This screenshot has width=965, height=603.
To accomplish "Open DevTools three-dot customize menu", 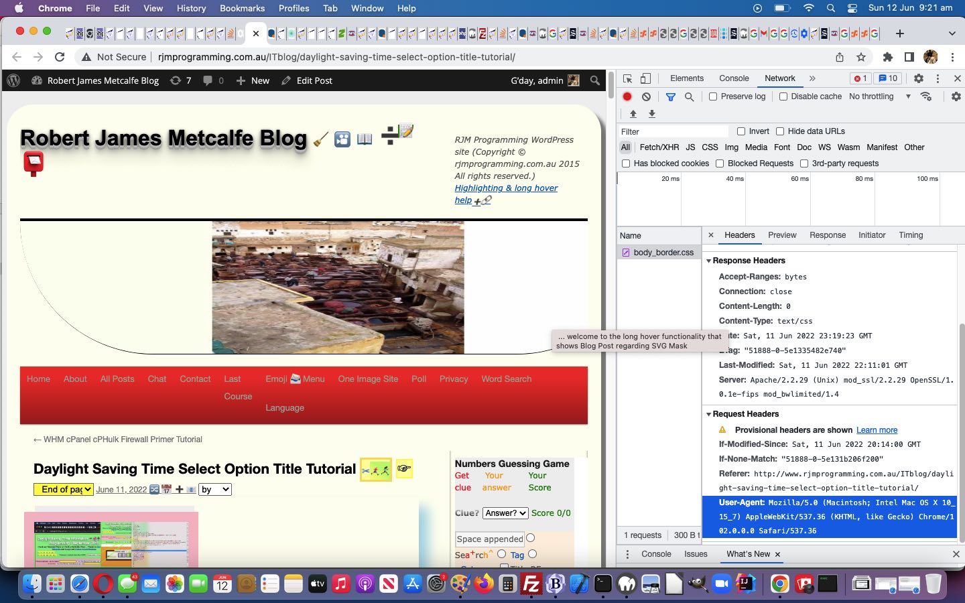I will click(938, 78).
